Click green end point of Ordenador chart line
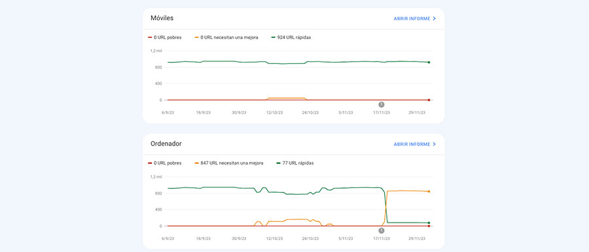 [429, 223]
